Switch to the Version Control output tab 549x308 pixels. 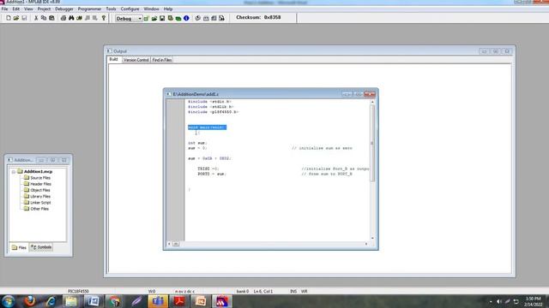click(x=136, y=60)
